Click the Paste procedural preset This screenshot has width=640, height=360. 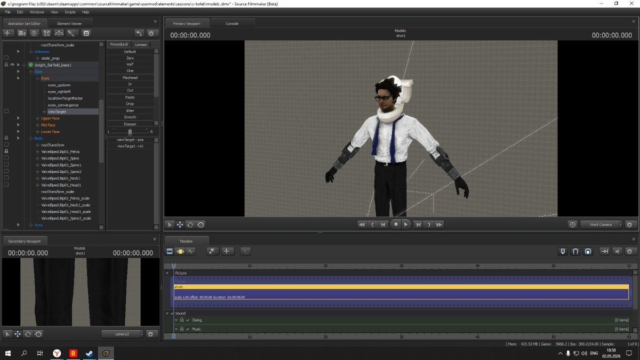click(x=130, y=97)
